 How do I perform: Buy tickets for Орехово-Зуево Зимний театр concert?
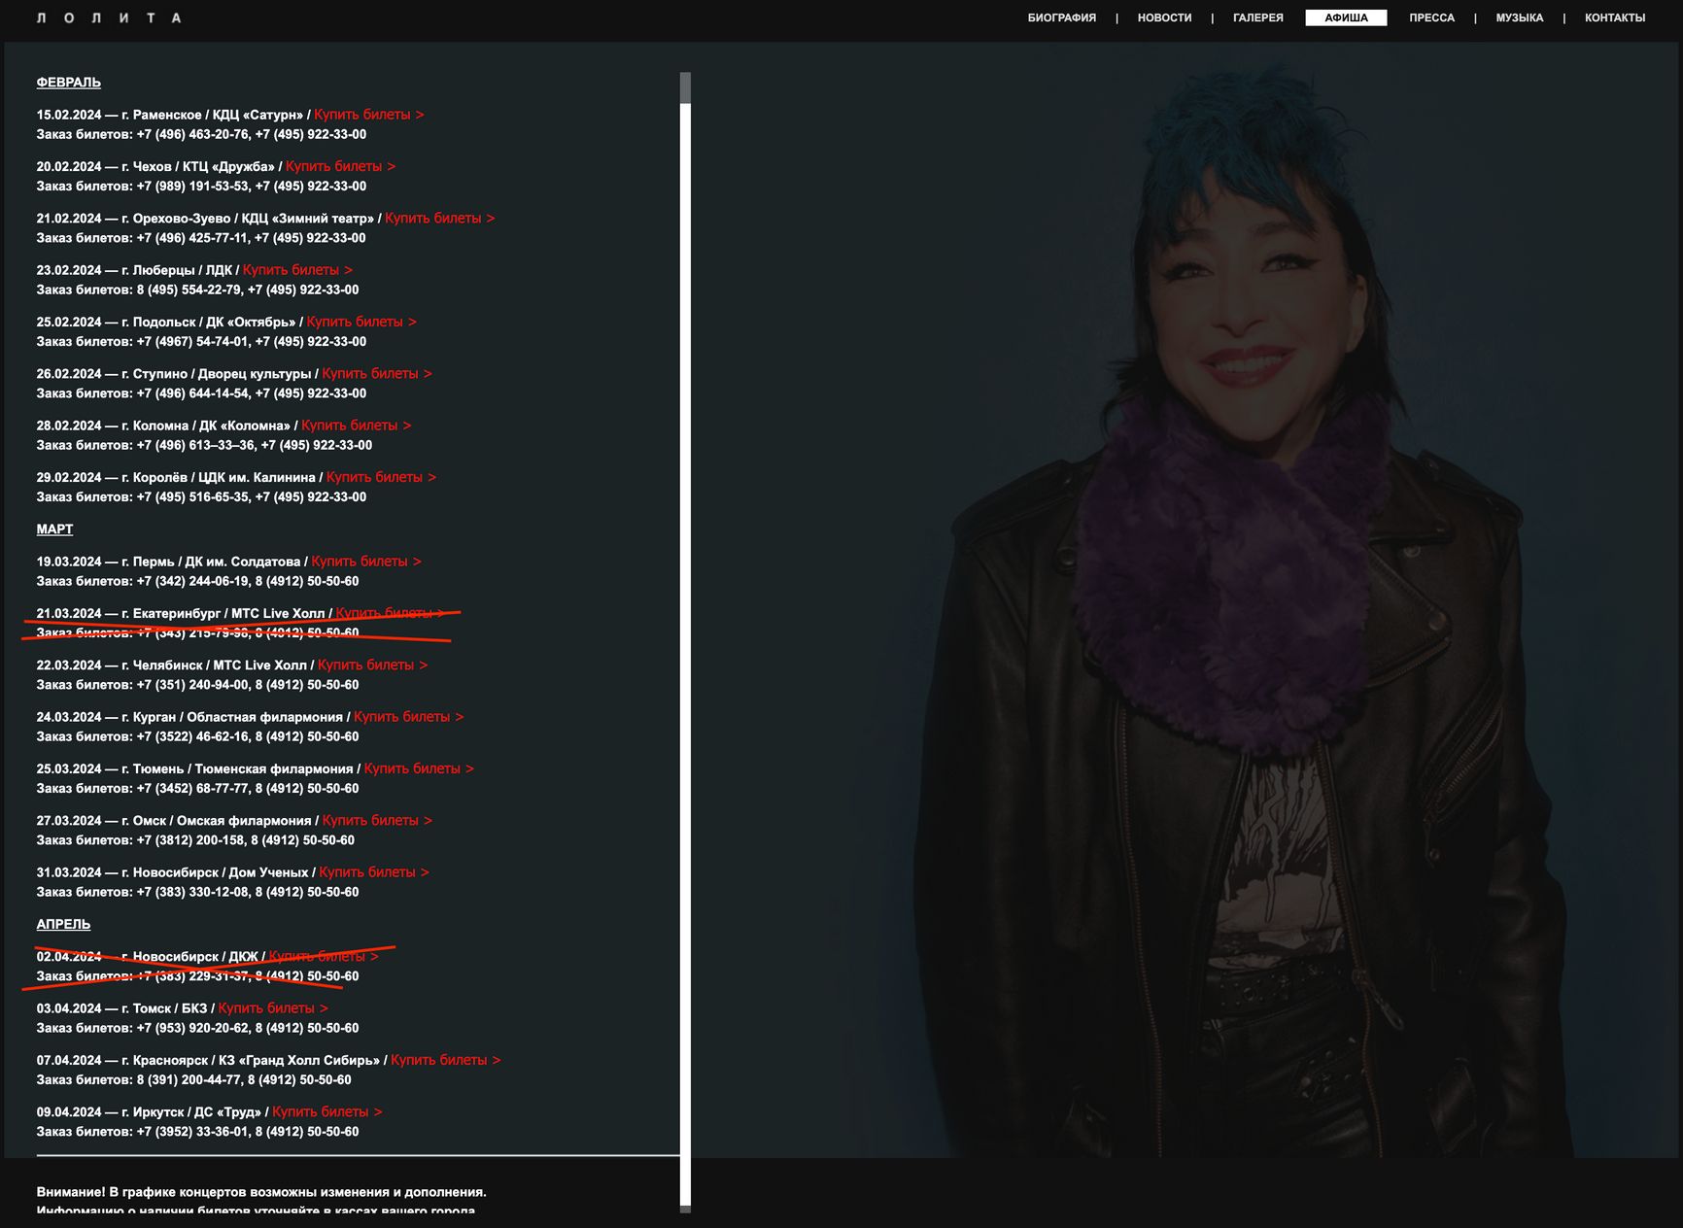[439, 219]
